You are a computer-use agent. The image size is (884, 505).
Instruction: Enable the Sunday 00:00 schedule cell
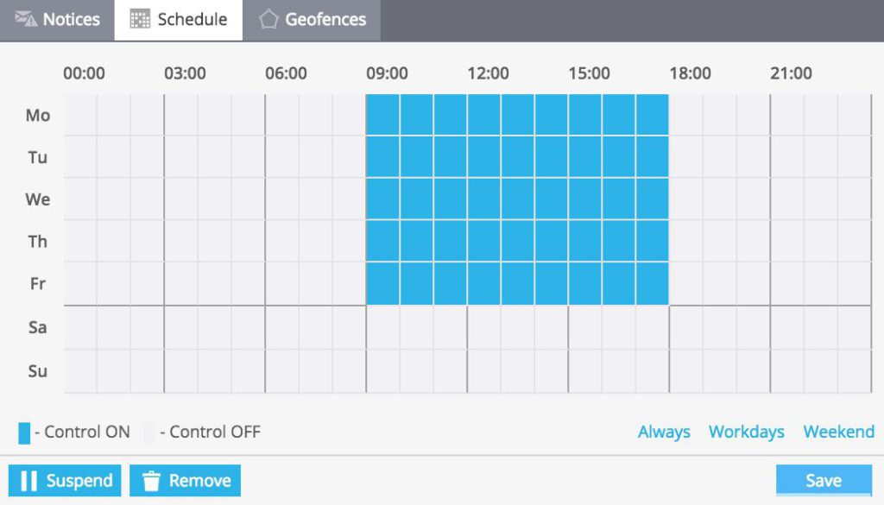click(80, 371)
